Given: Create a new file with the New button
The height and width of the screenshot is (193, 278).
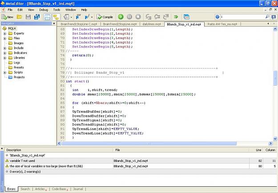Looking at the screenshot, I should tap(8, 17).
